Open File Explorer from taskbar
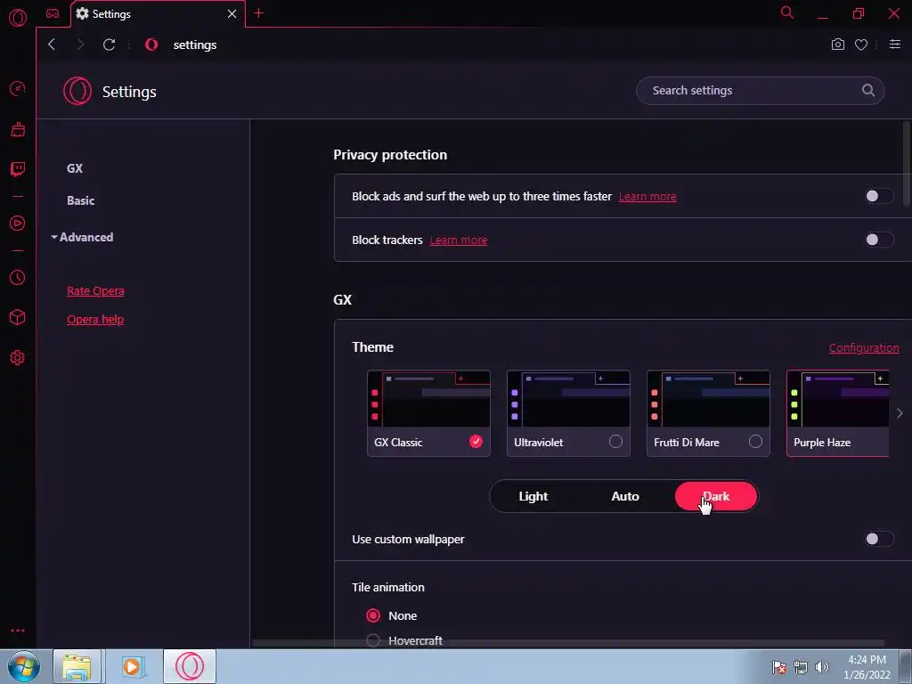This screenshot has height=684, width=912. [77, 666]
